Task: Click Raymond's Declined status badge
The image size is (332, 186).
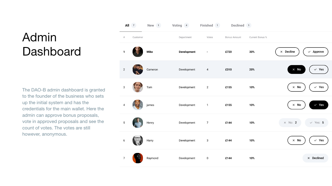Action: 315,158
